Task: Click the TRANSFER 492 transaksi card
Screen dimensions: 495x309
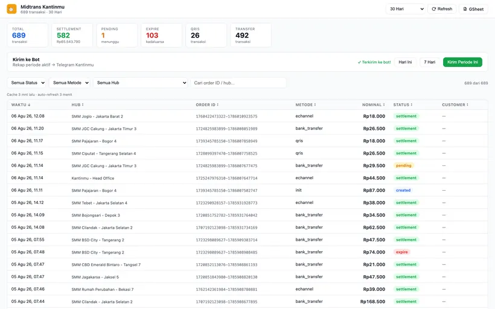Action: (251, 35)
